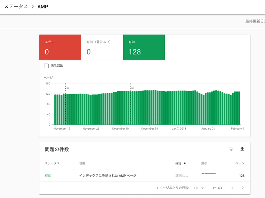This screenshot has width=265, height=198.
Task: Enable the 表示回数 checkbox
Action: [46, 66]
